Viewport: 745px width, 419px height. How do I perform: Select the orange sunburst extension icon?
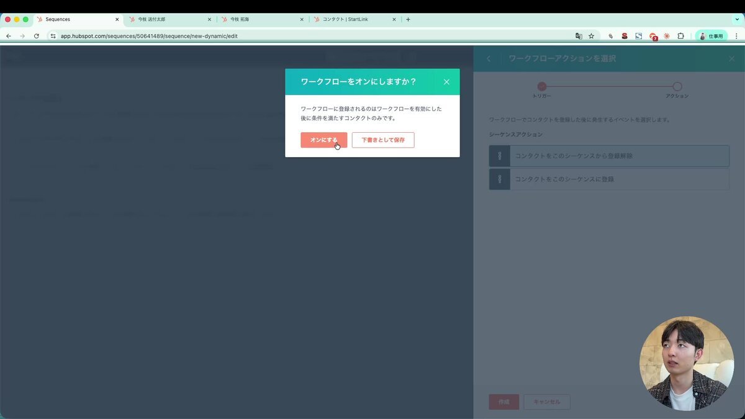coord(666,36)
